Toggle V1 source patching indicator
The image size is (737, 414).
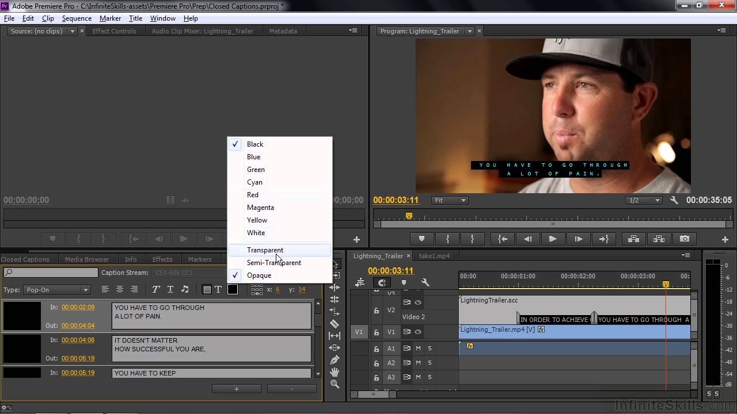point(359,332)
